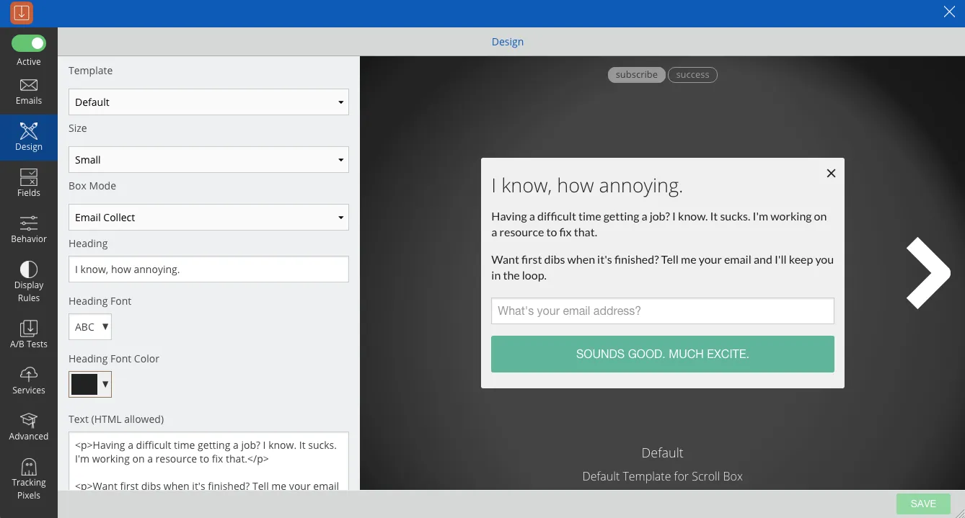Click the Heading text input field
This screenshot has height=518, width=965.
click(x=208, y=269)
